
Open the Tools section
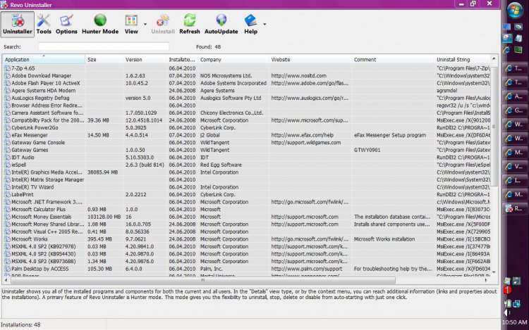point(44,24)
